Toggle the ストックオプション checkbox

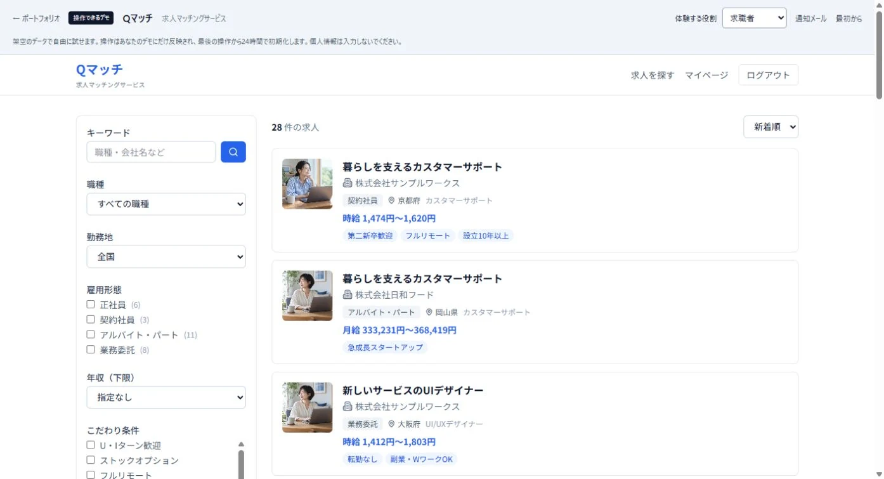[91, 460]
